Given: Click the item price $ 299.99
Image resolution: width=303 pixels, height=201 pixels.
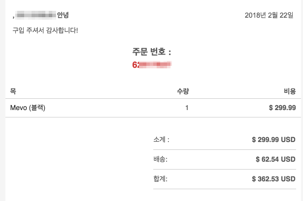Looking at the screenshot, I should (x=282, y=108).
